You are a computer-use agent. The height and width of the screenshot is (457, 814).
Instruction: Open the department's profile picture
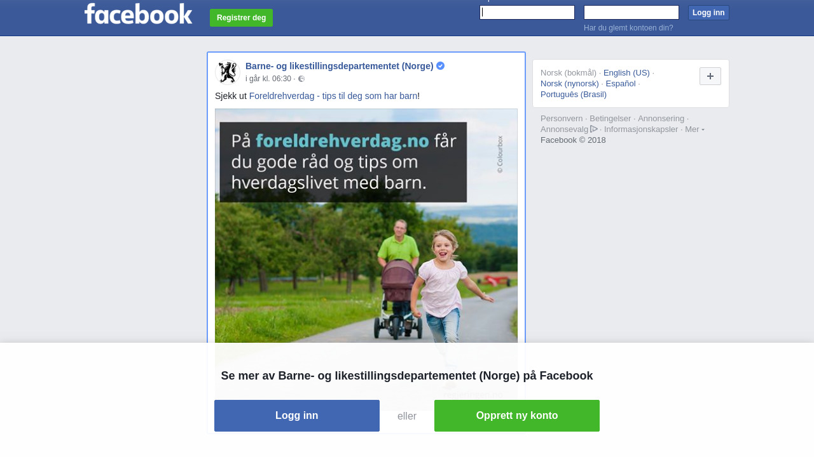(x=227, y=72)
